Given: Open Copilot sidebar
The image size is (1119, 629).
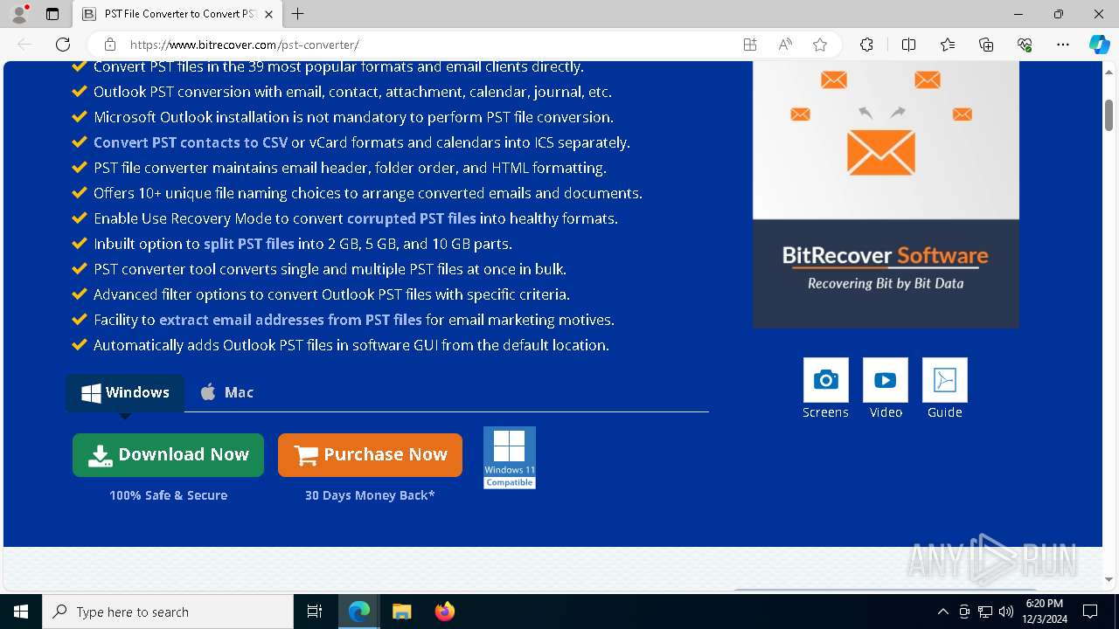Looking at the screenshot, I should pos(1099,45).
